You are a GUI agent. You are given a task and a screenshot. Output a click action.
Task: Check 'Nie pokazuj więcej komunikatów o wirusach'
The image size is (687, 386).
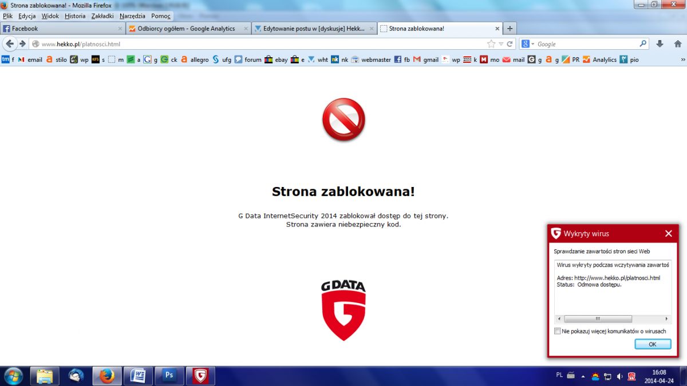click(x=558, y=331)
